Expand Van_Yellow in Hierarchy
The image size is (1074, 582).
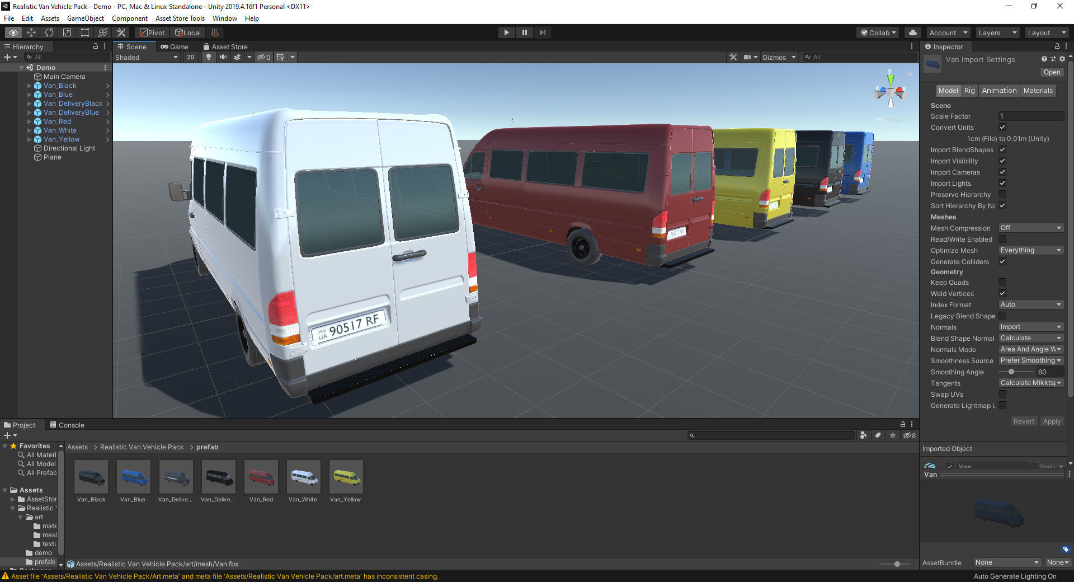[x=30, y=139]
